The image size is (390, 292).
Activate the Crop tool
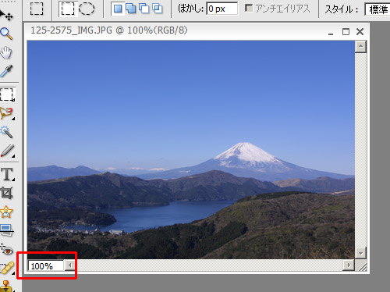(7, 193)
